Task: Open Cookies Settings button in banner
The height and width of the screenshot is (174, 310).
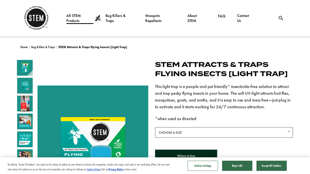Action: (203, 166)
